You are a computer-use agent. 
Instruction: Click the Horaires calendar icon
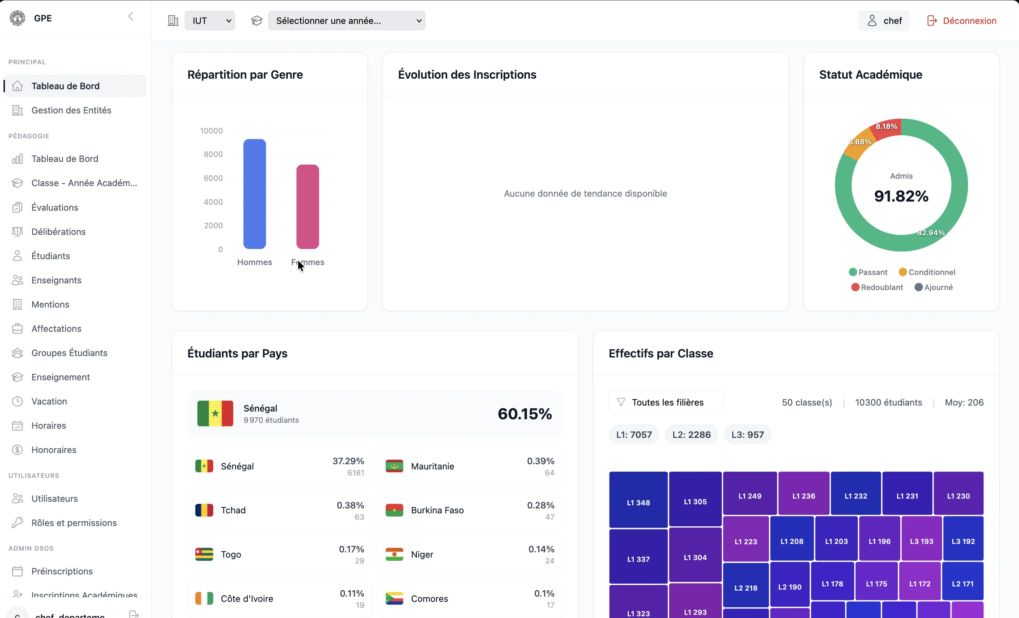point(17,425)
